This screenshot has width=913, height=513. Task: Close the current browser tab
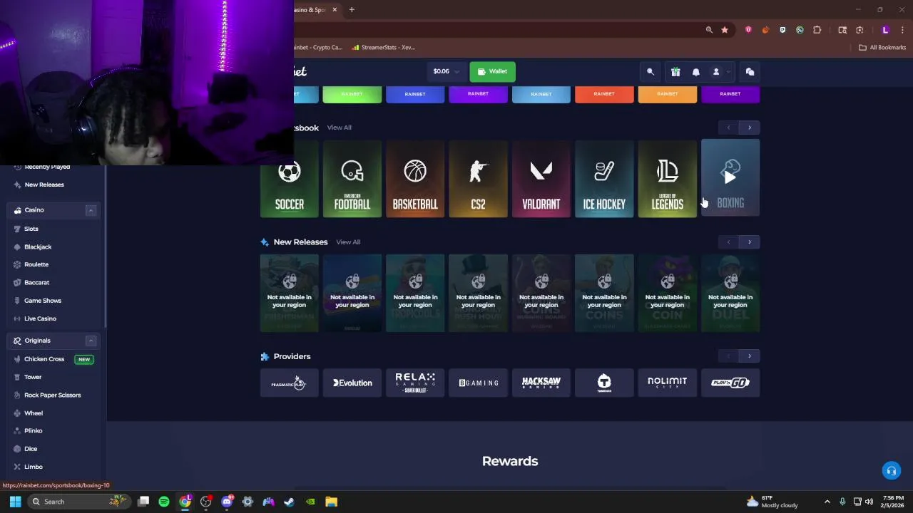pyautogui.click(x=335, y=10)
